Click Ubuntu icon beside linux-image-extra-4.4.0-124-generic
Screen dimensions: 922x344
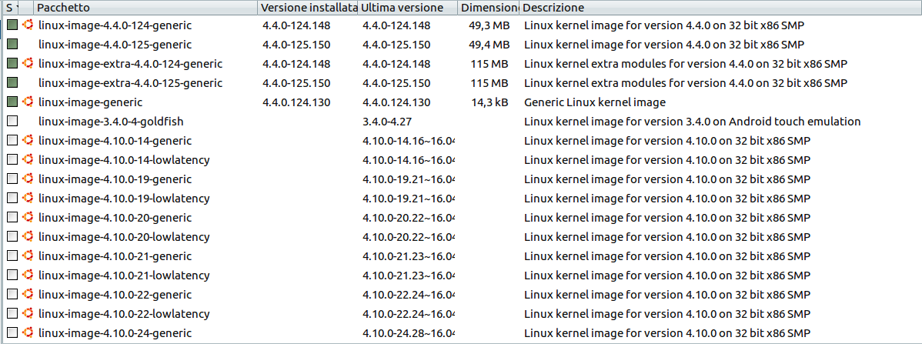[x=27, y=64]
